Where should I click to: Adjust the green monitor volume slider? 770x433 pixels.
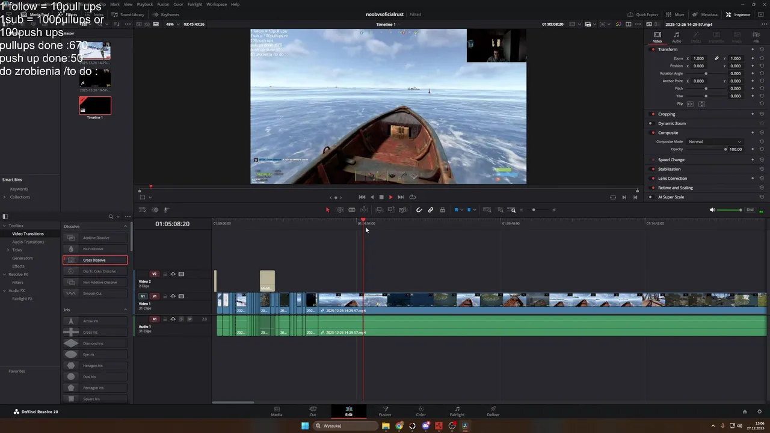point(730,210)
